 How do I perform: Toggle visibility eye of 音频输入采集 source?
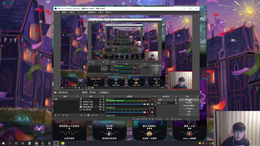pyautogui.click(x=100, y=104)
